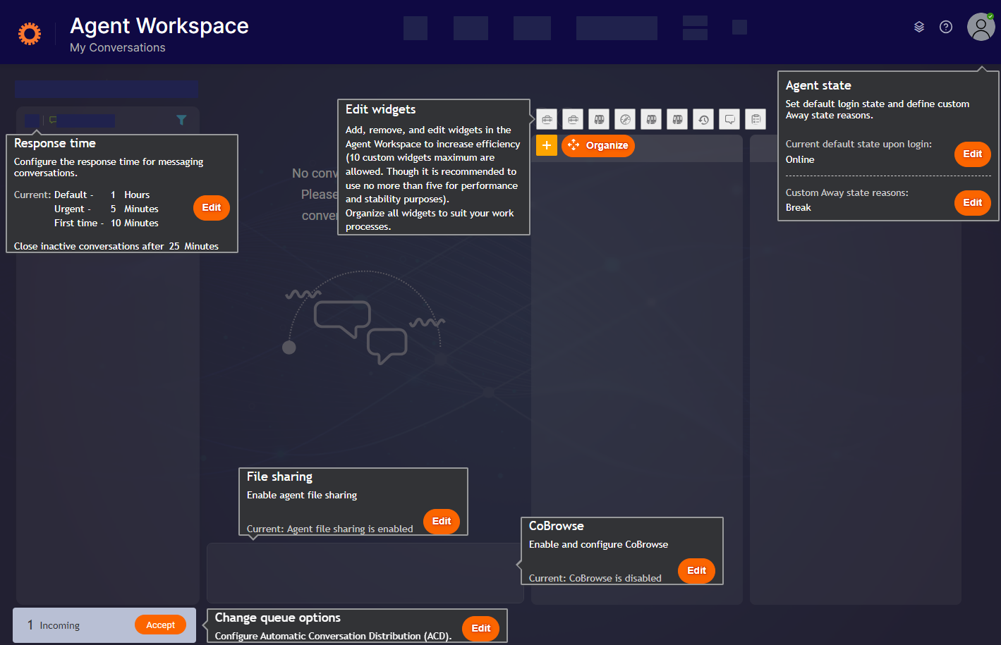Edit the Custom Away state reasons
Screen dimensions: 1001x645
click(973, 203)
